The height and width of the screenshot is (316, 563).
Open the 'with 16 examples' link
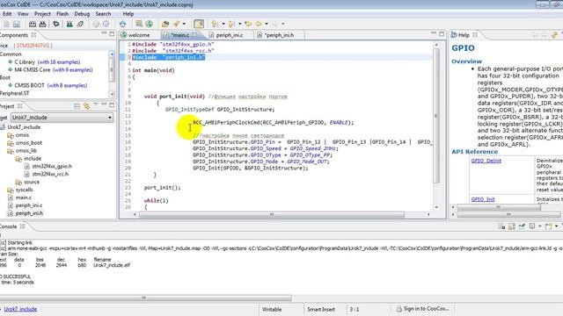point(59,62)
